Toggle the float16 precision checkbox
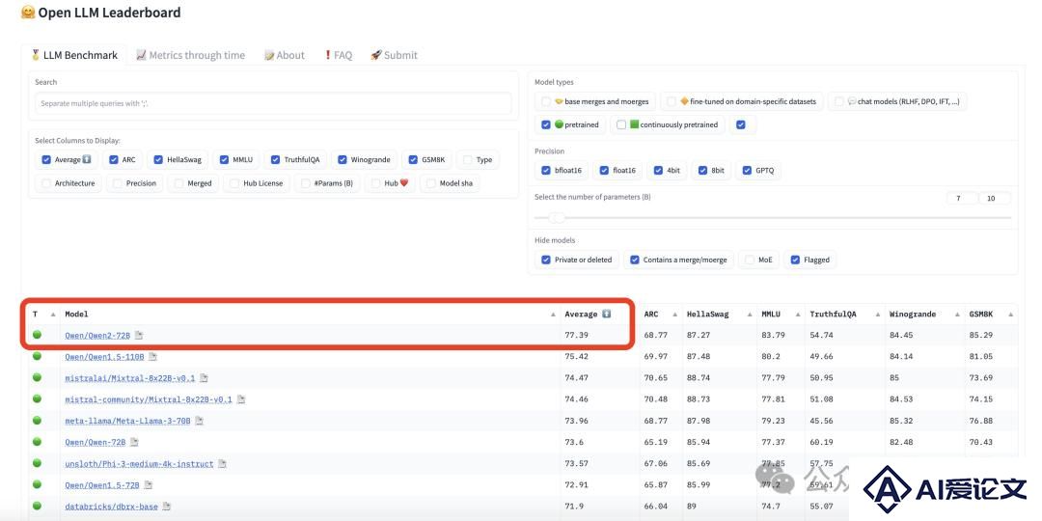Image resolution: width=1042 pixels, height=521 pixels. 604,170
